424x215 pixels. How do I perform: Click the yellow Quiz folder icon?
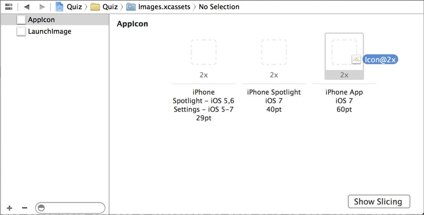tap(95, 7)
